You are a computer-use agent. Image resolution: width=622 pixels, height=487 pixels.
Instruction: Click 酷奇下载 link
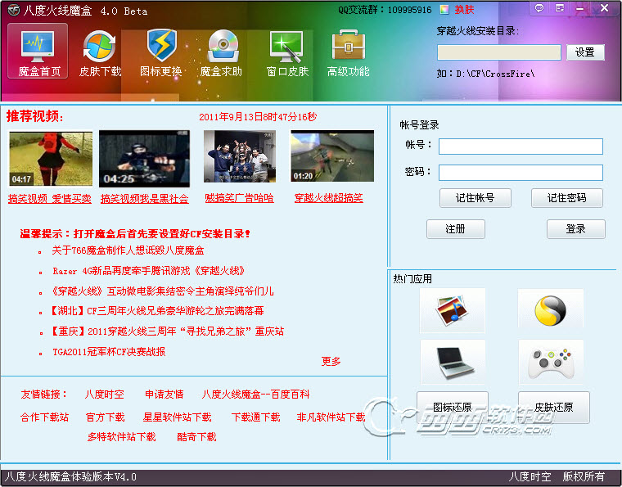[196, 437]
